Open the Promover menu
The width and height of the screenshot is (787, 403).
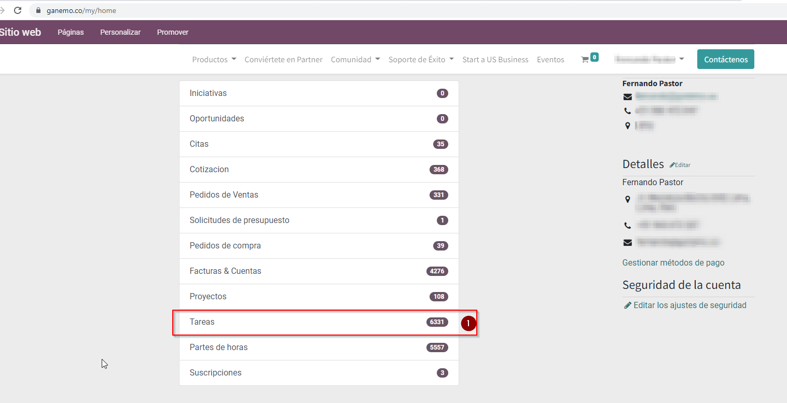click(x=173, y=32)
